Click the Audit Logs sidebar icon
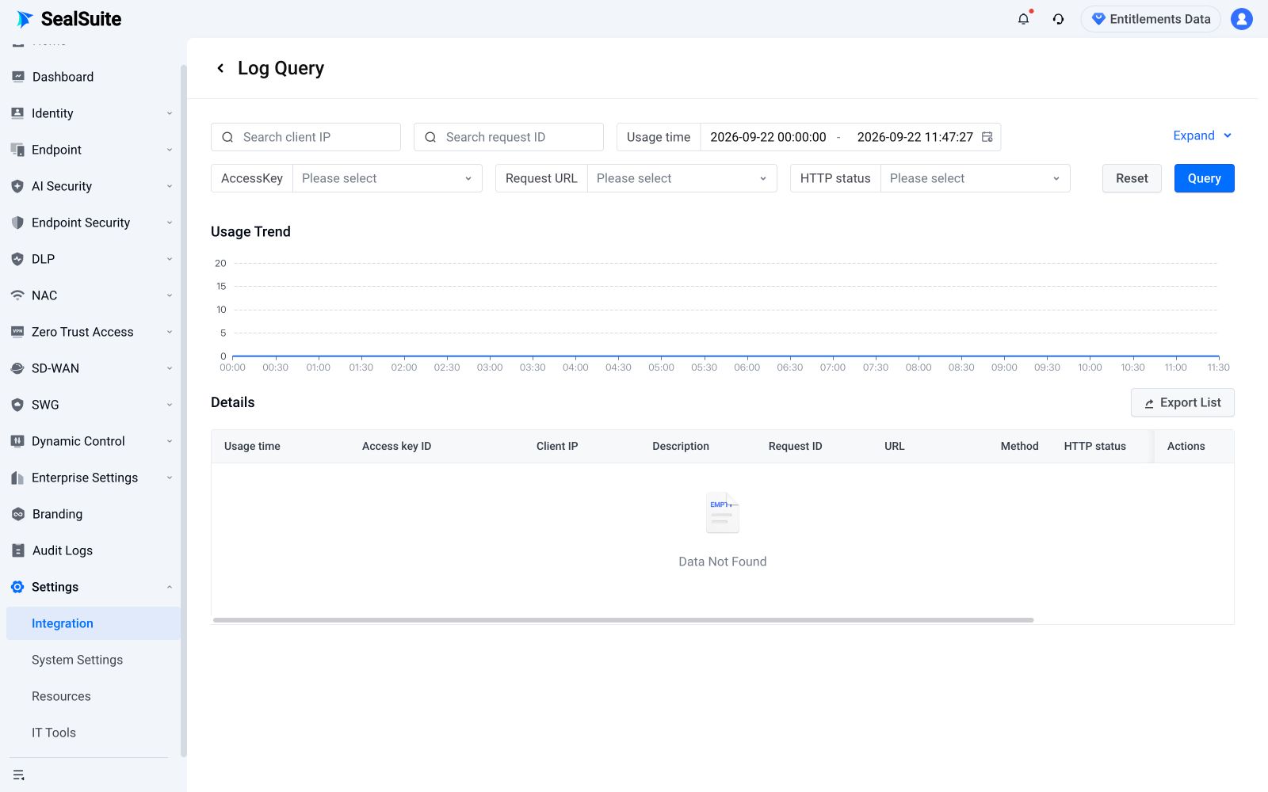This screenshot has height=792, width=1268. point(18,550)
